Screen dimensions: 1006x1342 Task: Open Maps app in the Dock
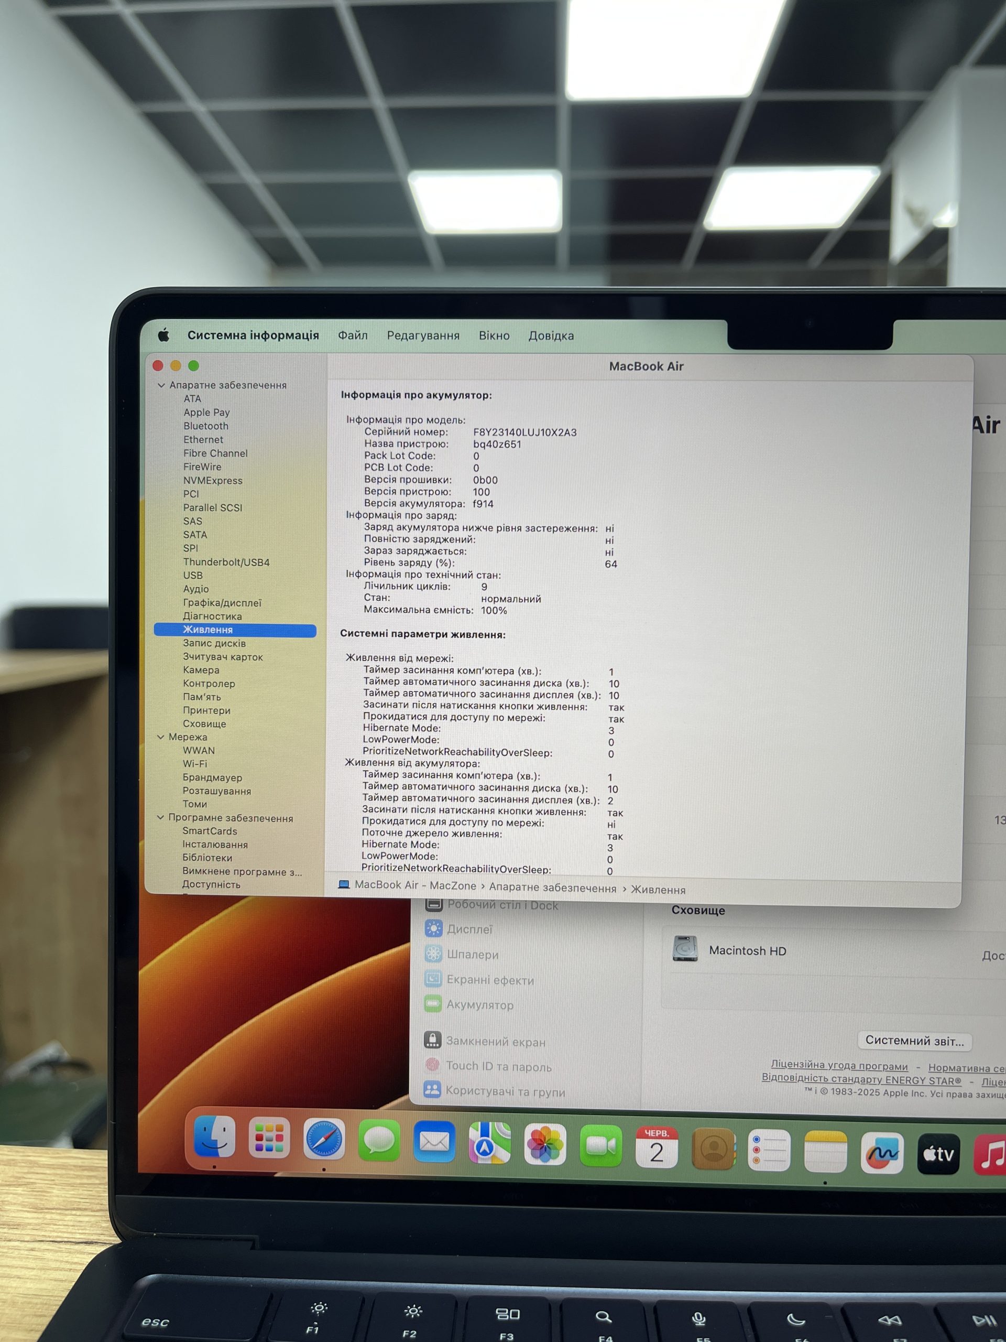tap(489, 1143)
